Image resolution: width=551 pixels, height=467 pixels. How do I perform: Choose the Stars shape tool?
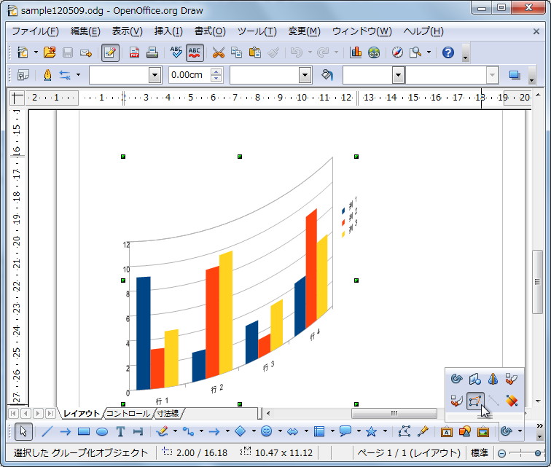point(371,431)
